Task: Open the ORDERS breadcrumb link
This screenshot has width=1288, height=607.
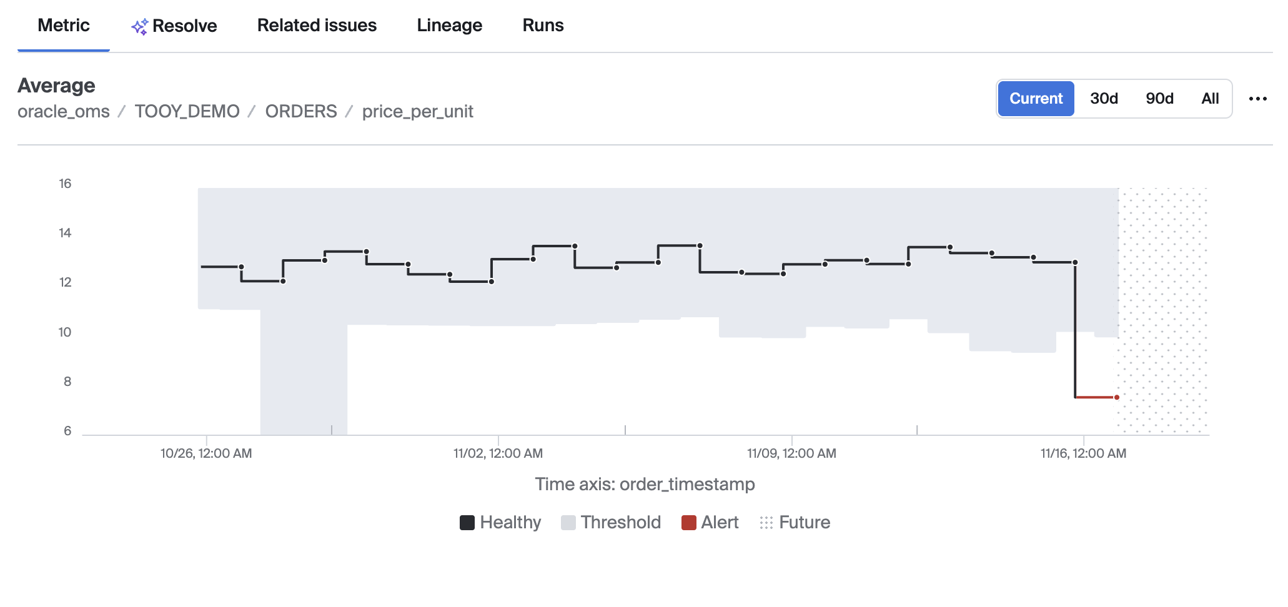Action: pos(301,112)
